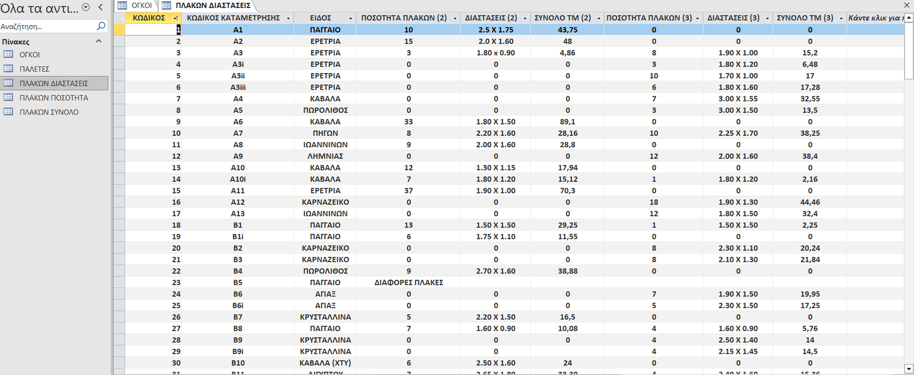Click the 1.80 x 0.90 cell in row A3
914x375 pixels.
(496, 53)
